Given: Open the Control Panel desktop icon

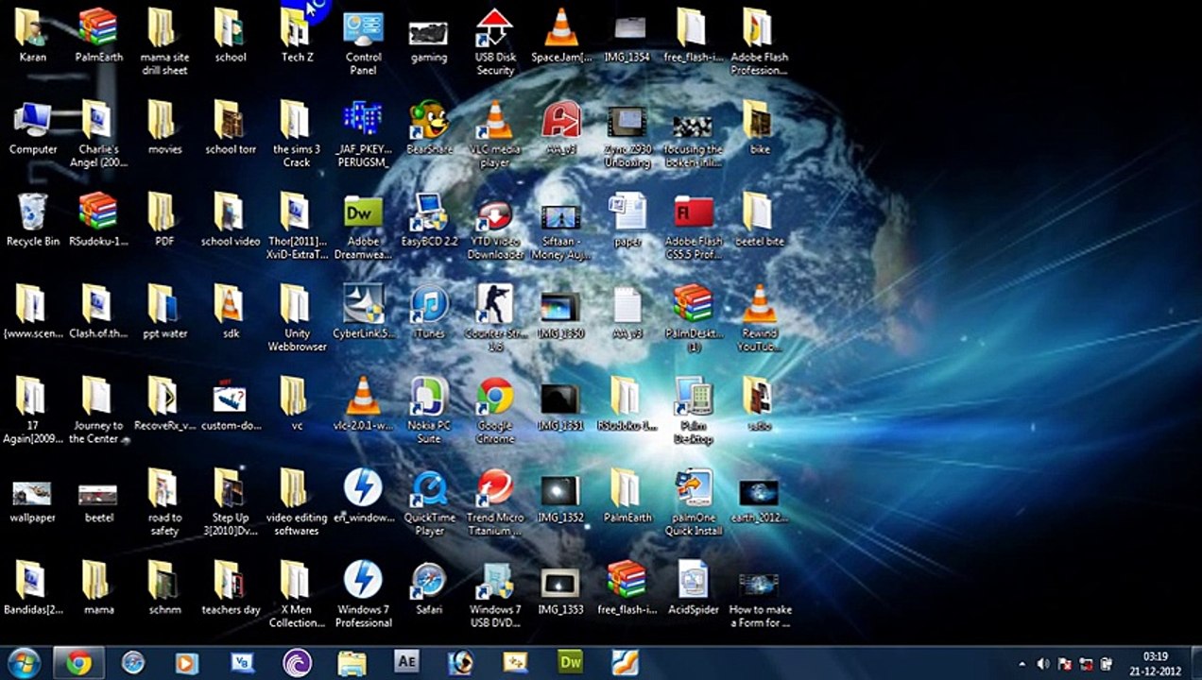Looking at the screenshot, I should [x=363, y=43].
